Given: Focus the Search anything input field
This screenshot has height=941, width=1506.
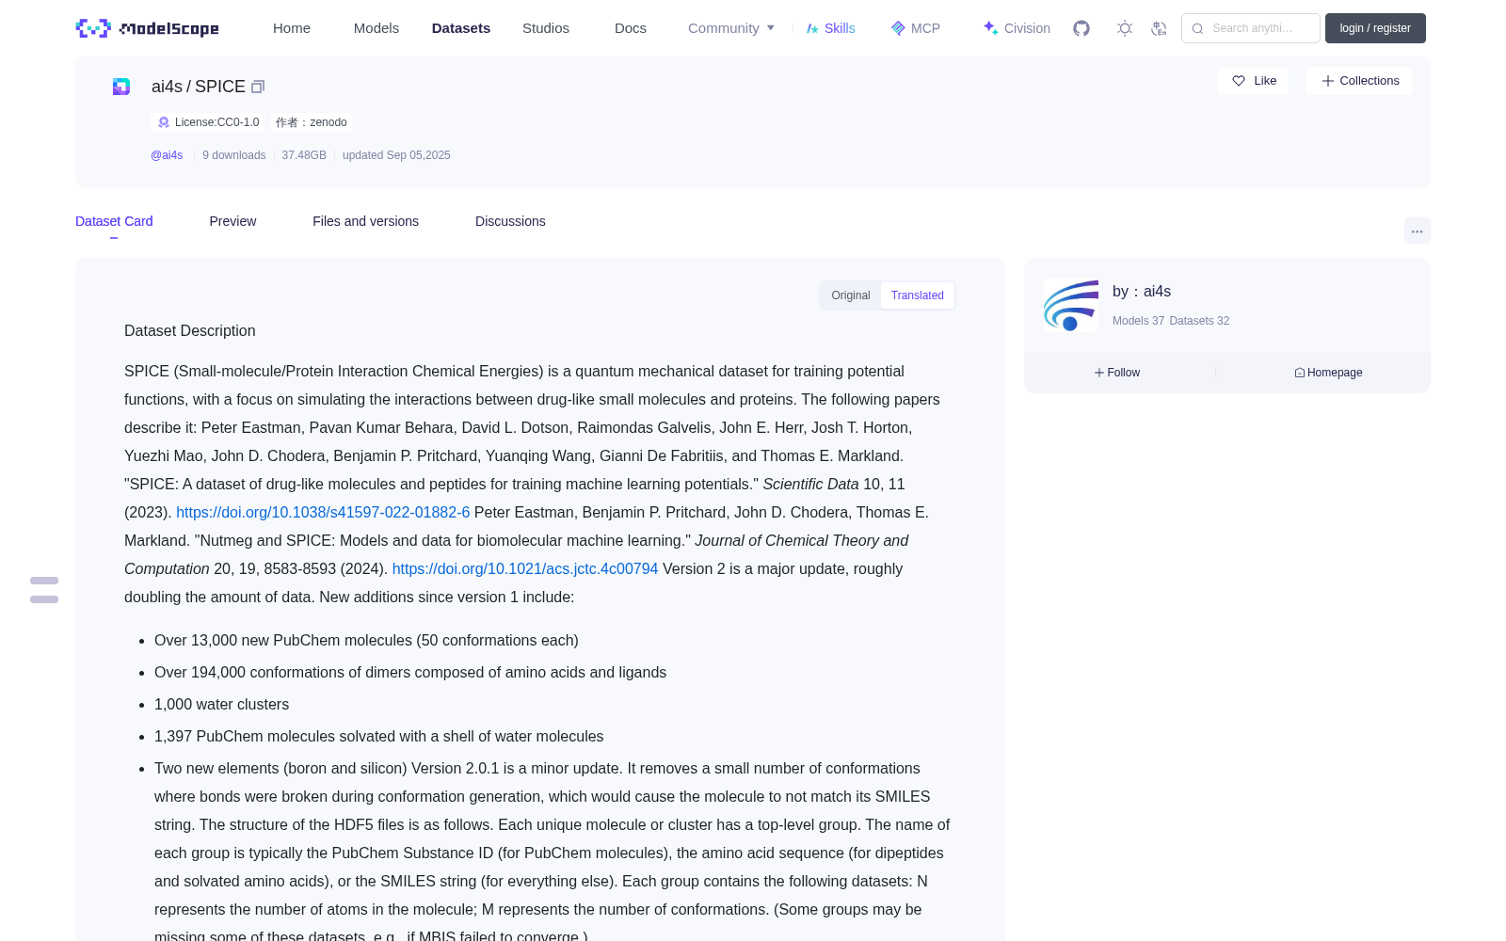Looking at the screenshot, I should 1251,28.
